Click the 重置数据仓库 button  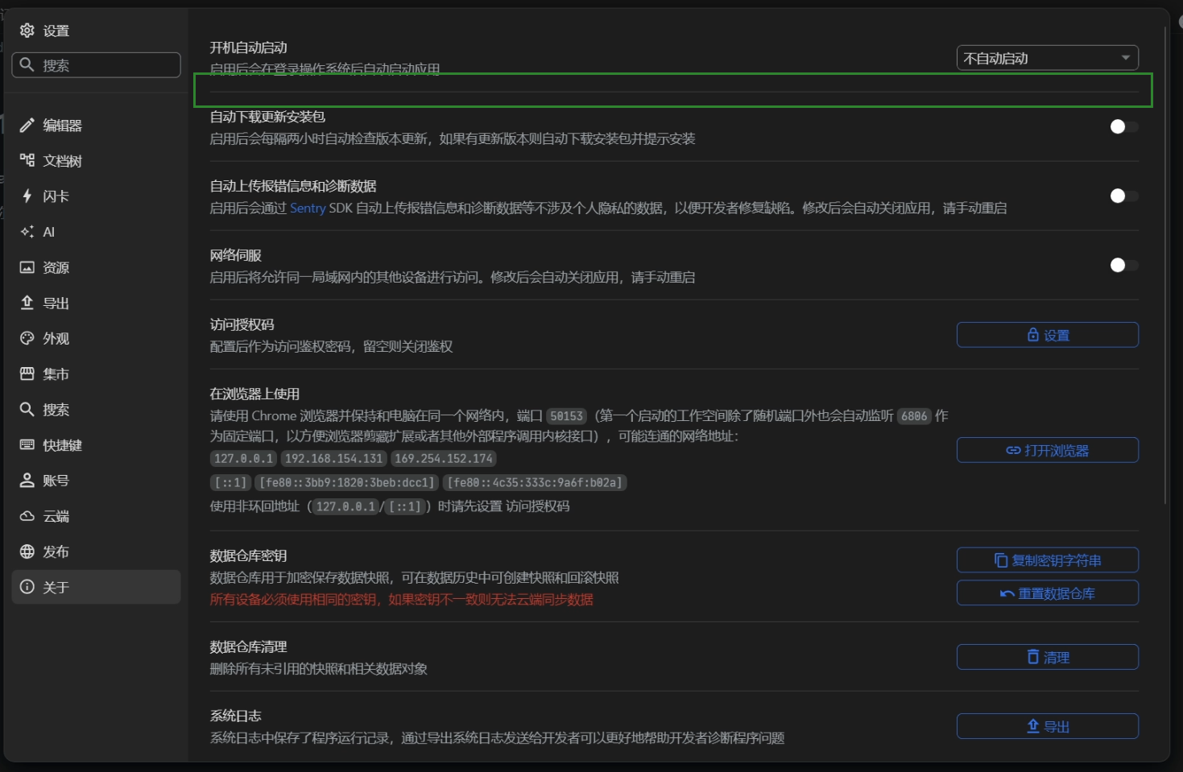click(x=1048, y=593)
